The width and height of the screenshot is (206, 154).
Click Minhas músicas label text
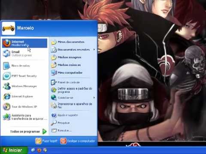[x=69, y=65]
